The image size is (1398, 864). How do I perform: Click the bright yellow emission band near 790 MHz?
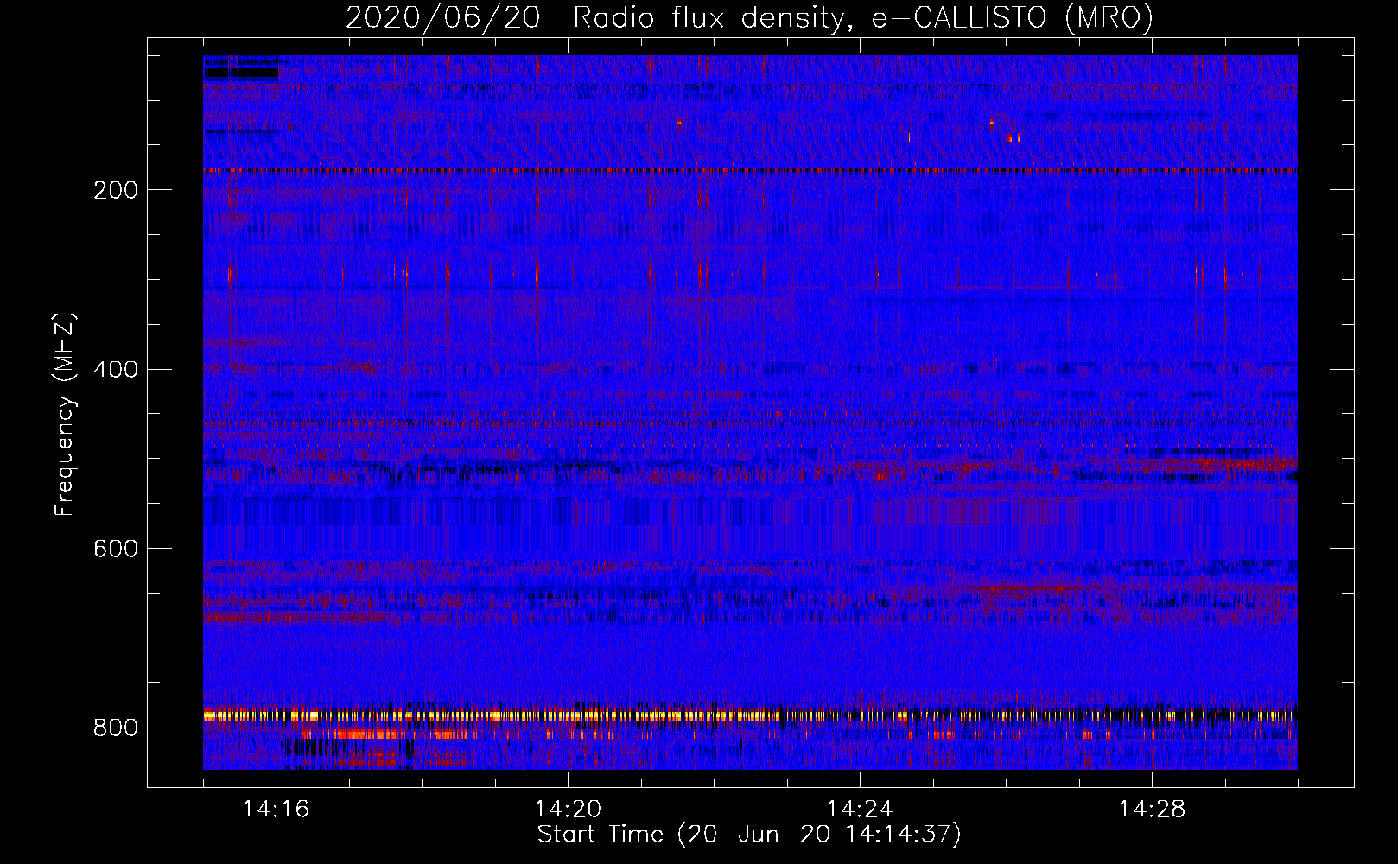(750, 715)
